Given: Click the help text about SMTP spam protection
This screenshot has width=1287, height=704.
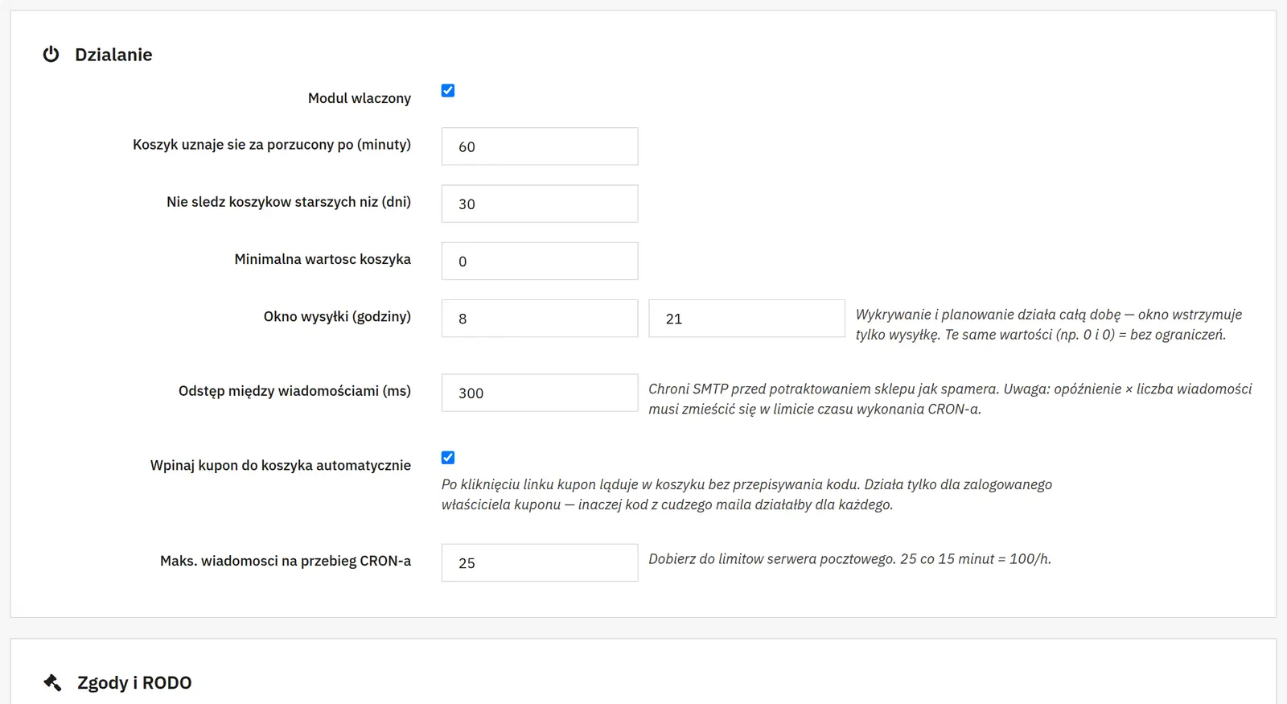Looking at the screenshot, I should pyautogui.click(x=950, y=399).
